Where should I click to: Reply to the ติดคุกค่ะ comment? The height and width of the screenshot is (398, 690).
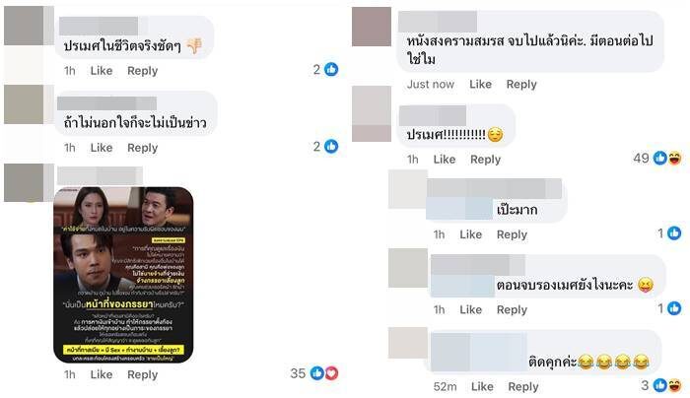[523, 386]
